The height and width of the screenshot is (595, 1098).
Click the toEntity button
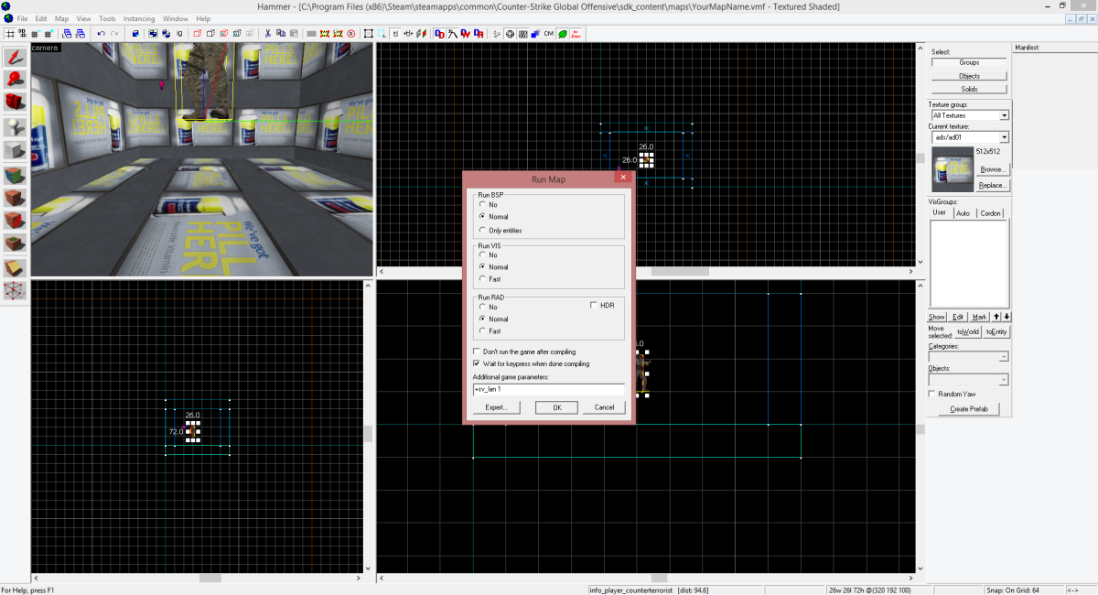pyautogui.click(x=996, y=331)
